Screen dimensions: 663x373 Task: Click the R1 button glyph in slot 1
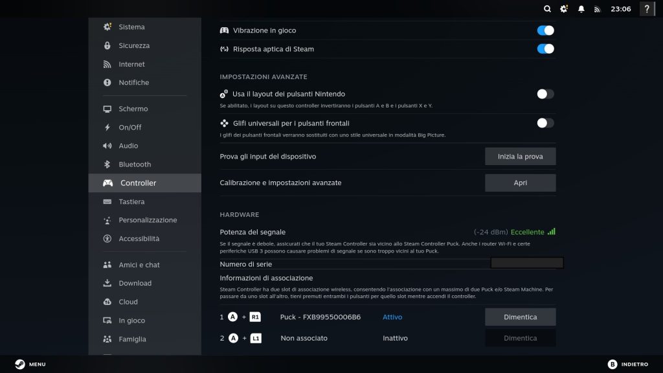(255, 317)
